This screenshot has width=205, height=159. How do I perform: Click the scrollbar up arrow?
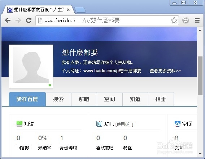click(x=200, y=30)
